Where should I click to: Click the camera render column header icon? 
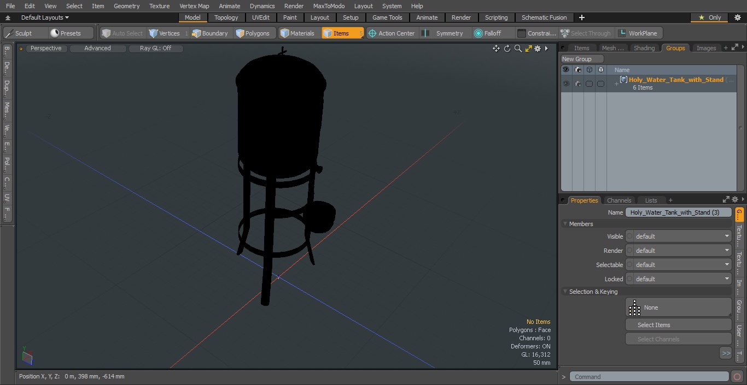pyautogui.click(x=577, y=70)
